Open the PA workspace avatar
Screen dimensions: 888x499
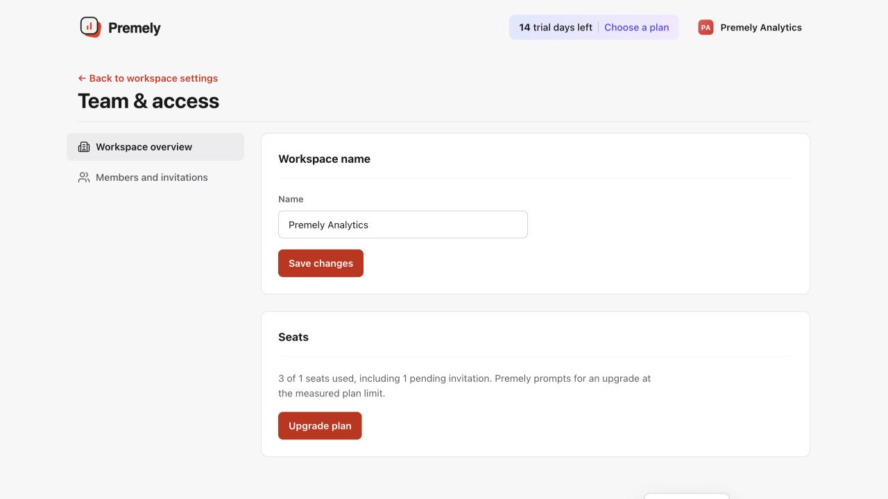706,28
